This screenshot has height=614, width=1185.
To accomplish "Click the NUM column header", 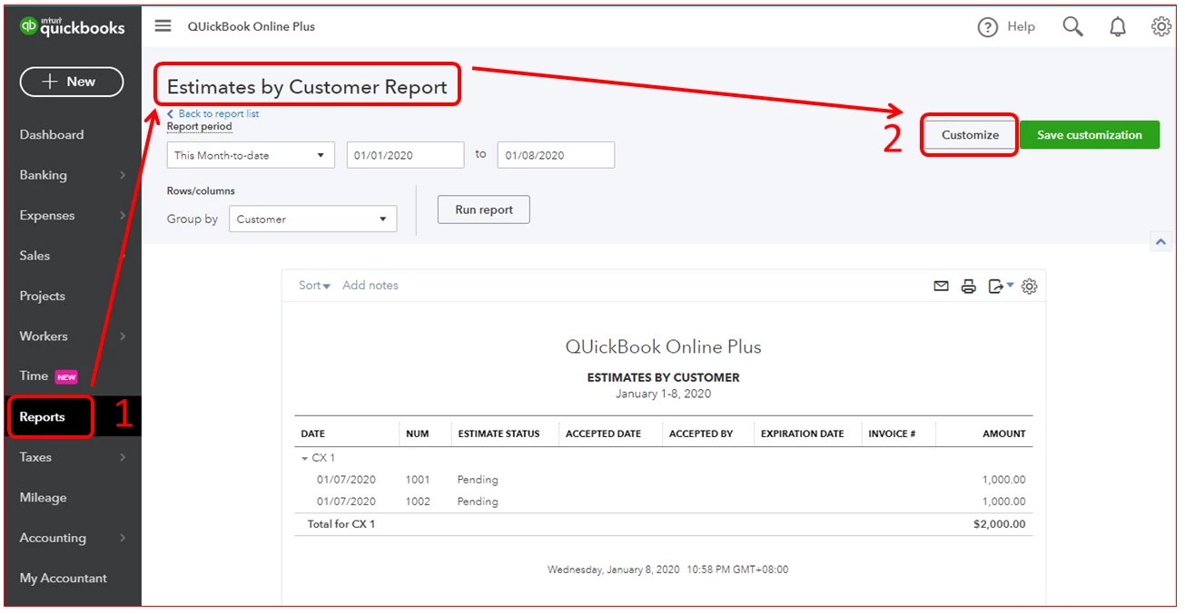I will coord(417,434).
